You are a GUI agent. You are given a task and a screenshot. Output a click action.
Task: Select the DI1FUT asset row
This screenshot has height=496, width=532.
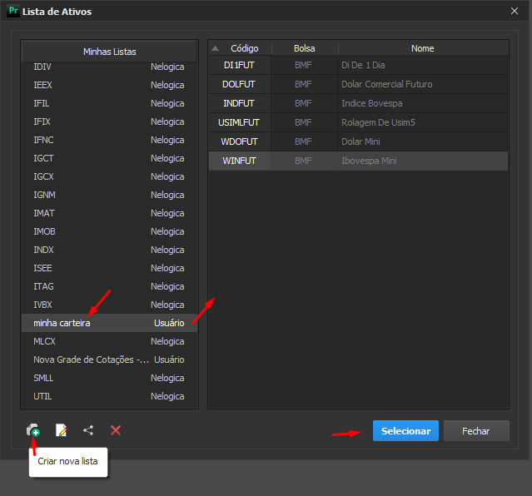click(358, 65)
